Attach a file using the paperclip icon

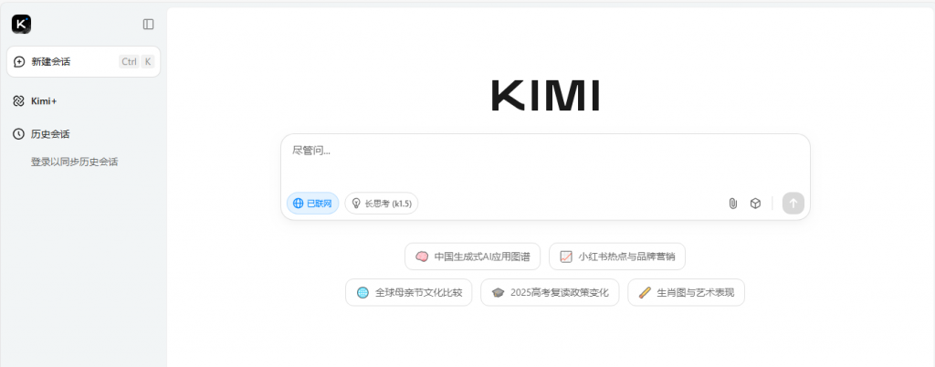click(733, 204)
